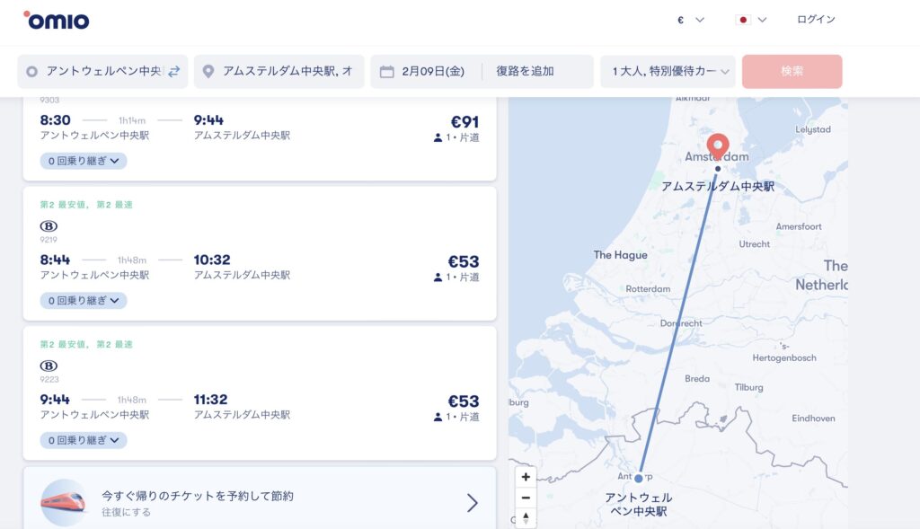Open the Japanese flag language selector
This screenshot has width=920, height=529.
[x=751, y=20]
